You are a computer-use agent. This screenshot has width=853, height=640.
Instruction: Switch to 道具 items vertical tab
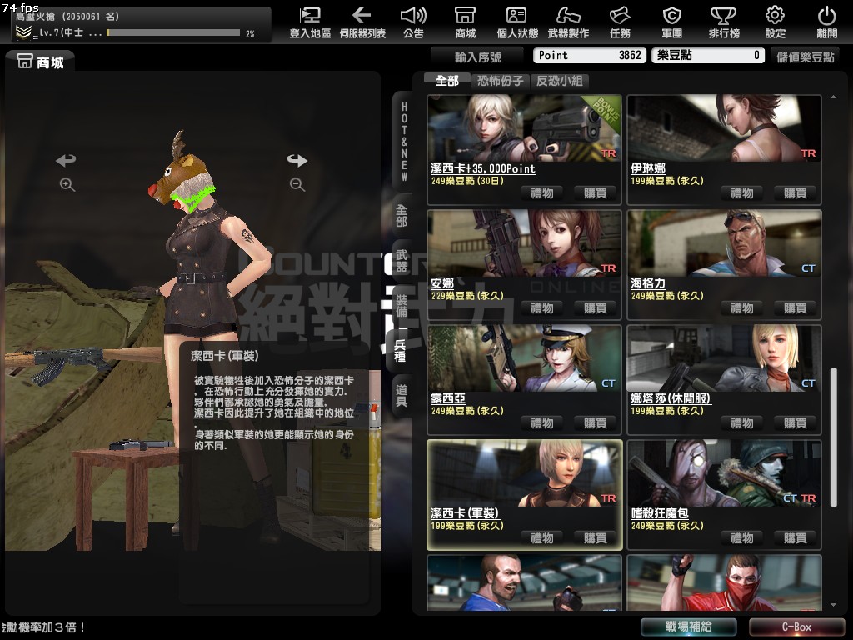pos(402,396)
